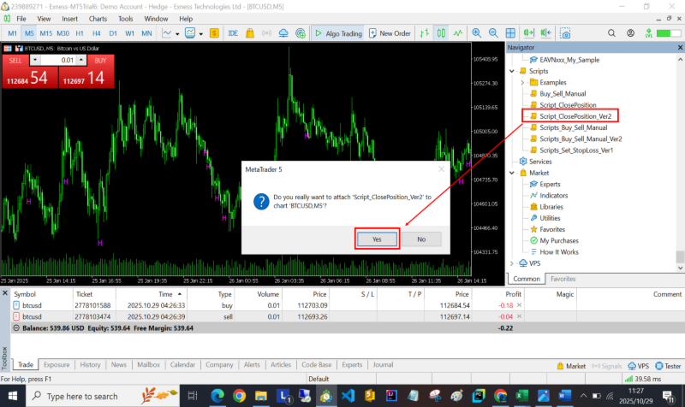685x407 pixels.
Task: Close the btcusd buy position via X
Action: pyautogui.click(x=519, y=305)
